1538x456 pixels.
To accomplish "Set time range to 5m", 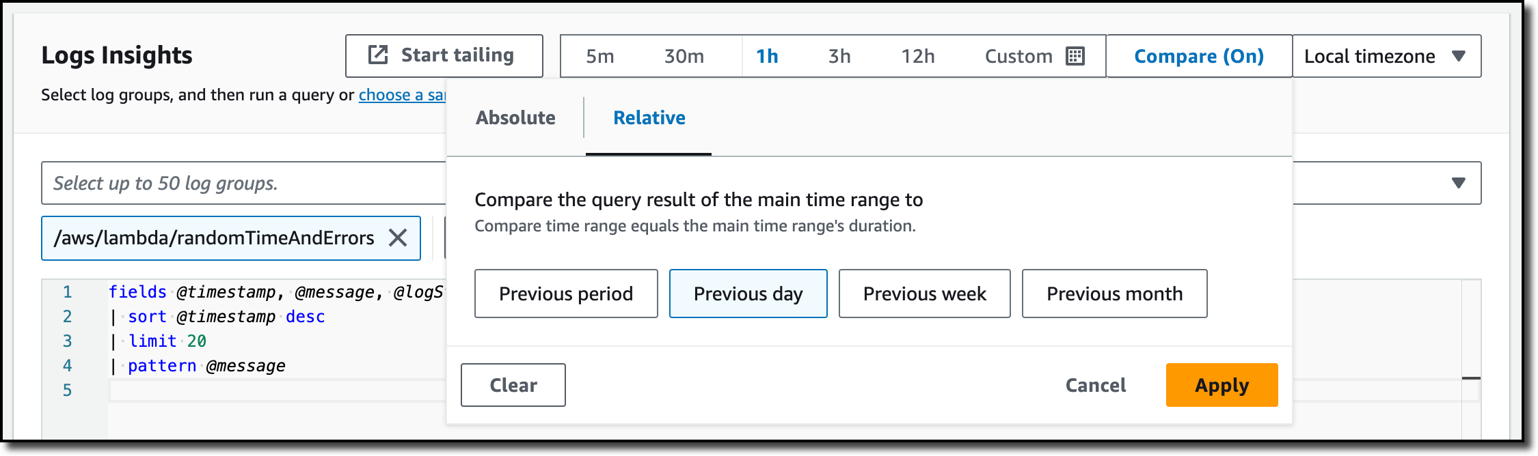I will point(599,56).
